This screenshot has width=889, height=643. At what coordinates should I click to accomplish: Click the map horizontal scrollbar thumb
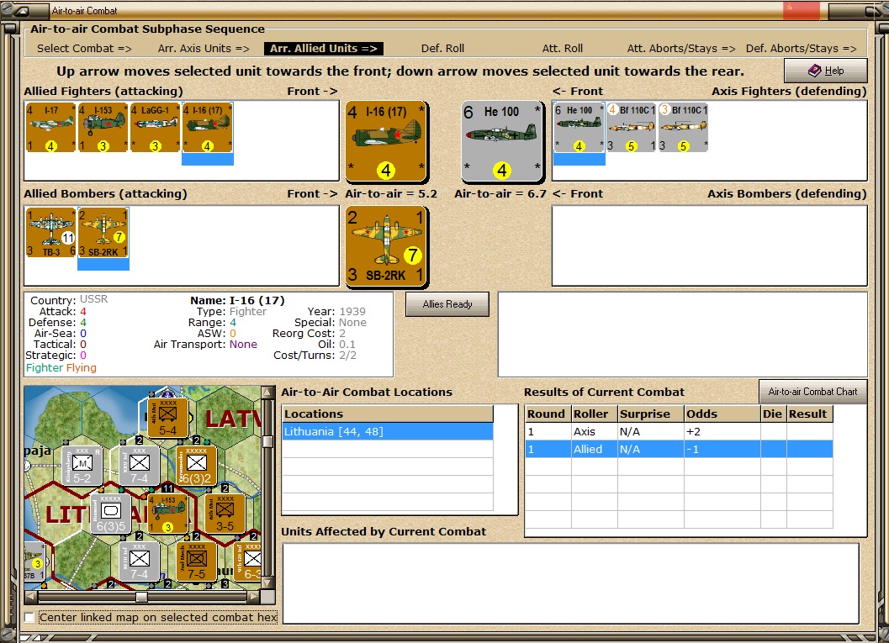[x=141, y=597]
